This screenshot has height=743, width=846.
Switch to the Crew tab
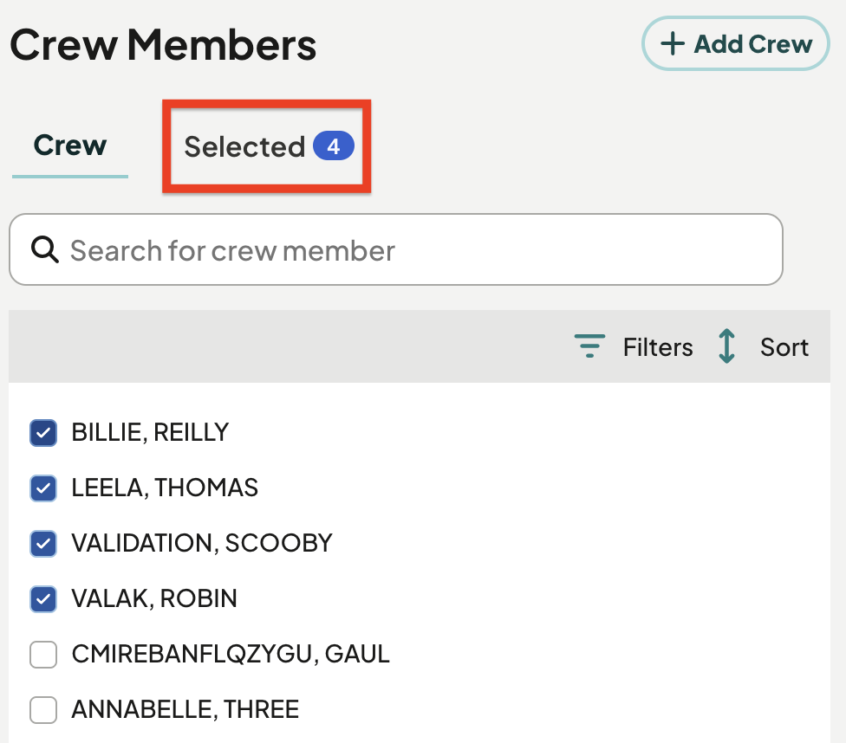[70, 145]
